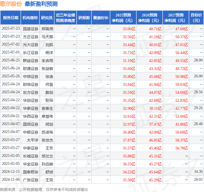Viewport: 204px width, 192px height.
Task: Click analyst name 杨洋
Action: point(49,53)
